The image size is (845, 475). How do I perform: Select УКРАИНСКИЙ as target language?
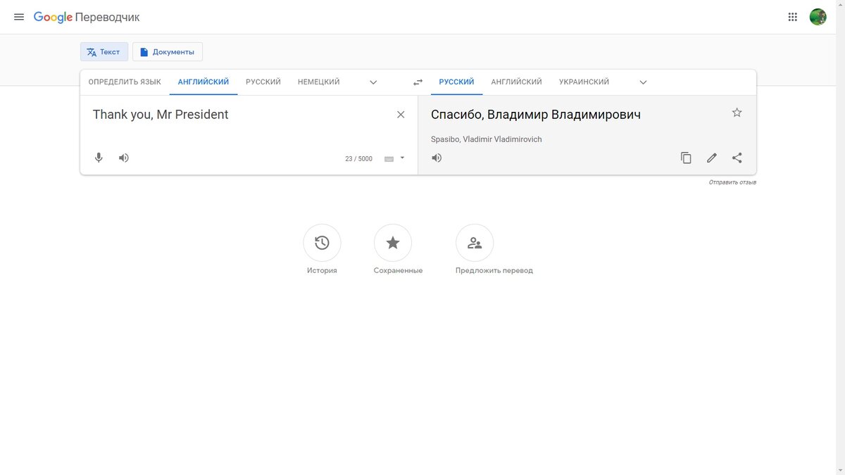(584, 82)
